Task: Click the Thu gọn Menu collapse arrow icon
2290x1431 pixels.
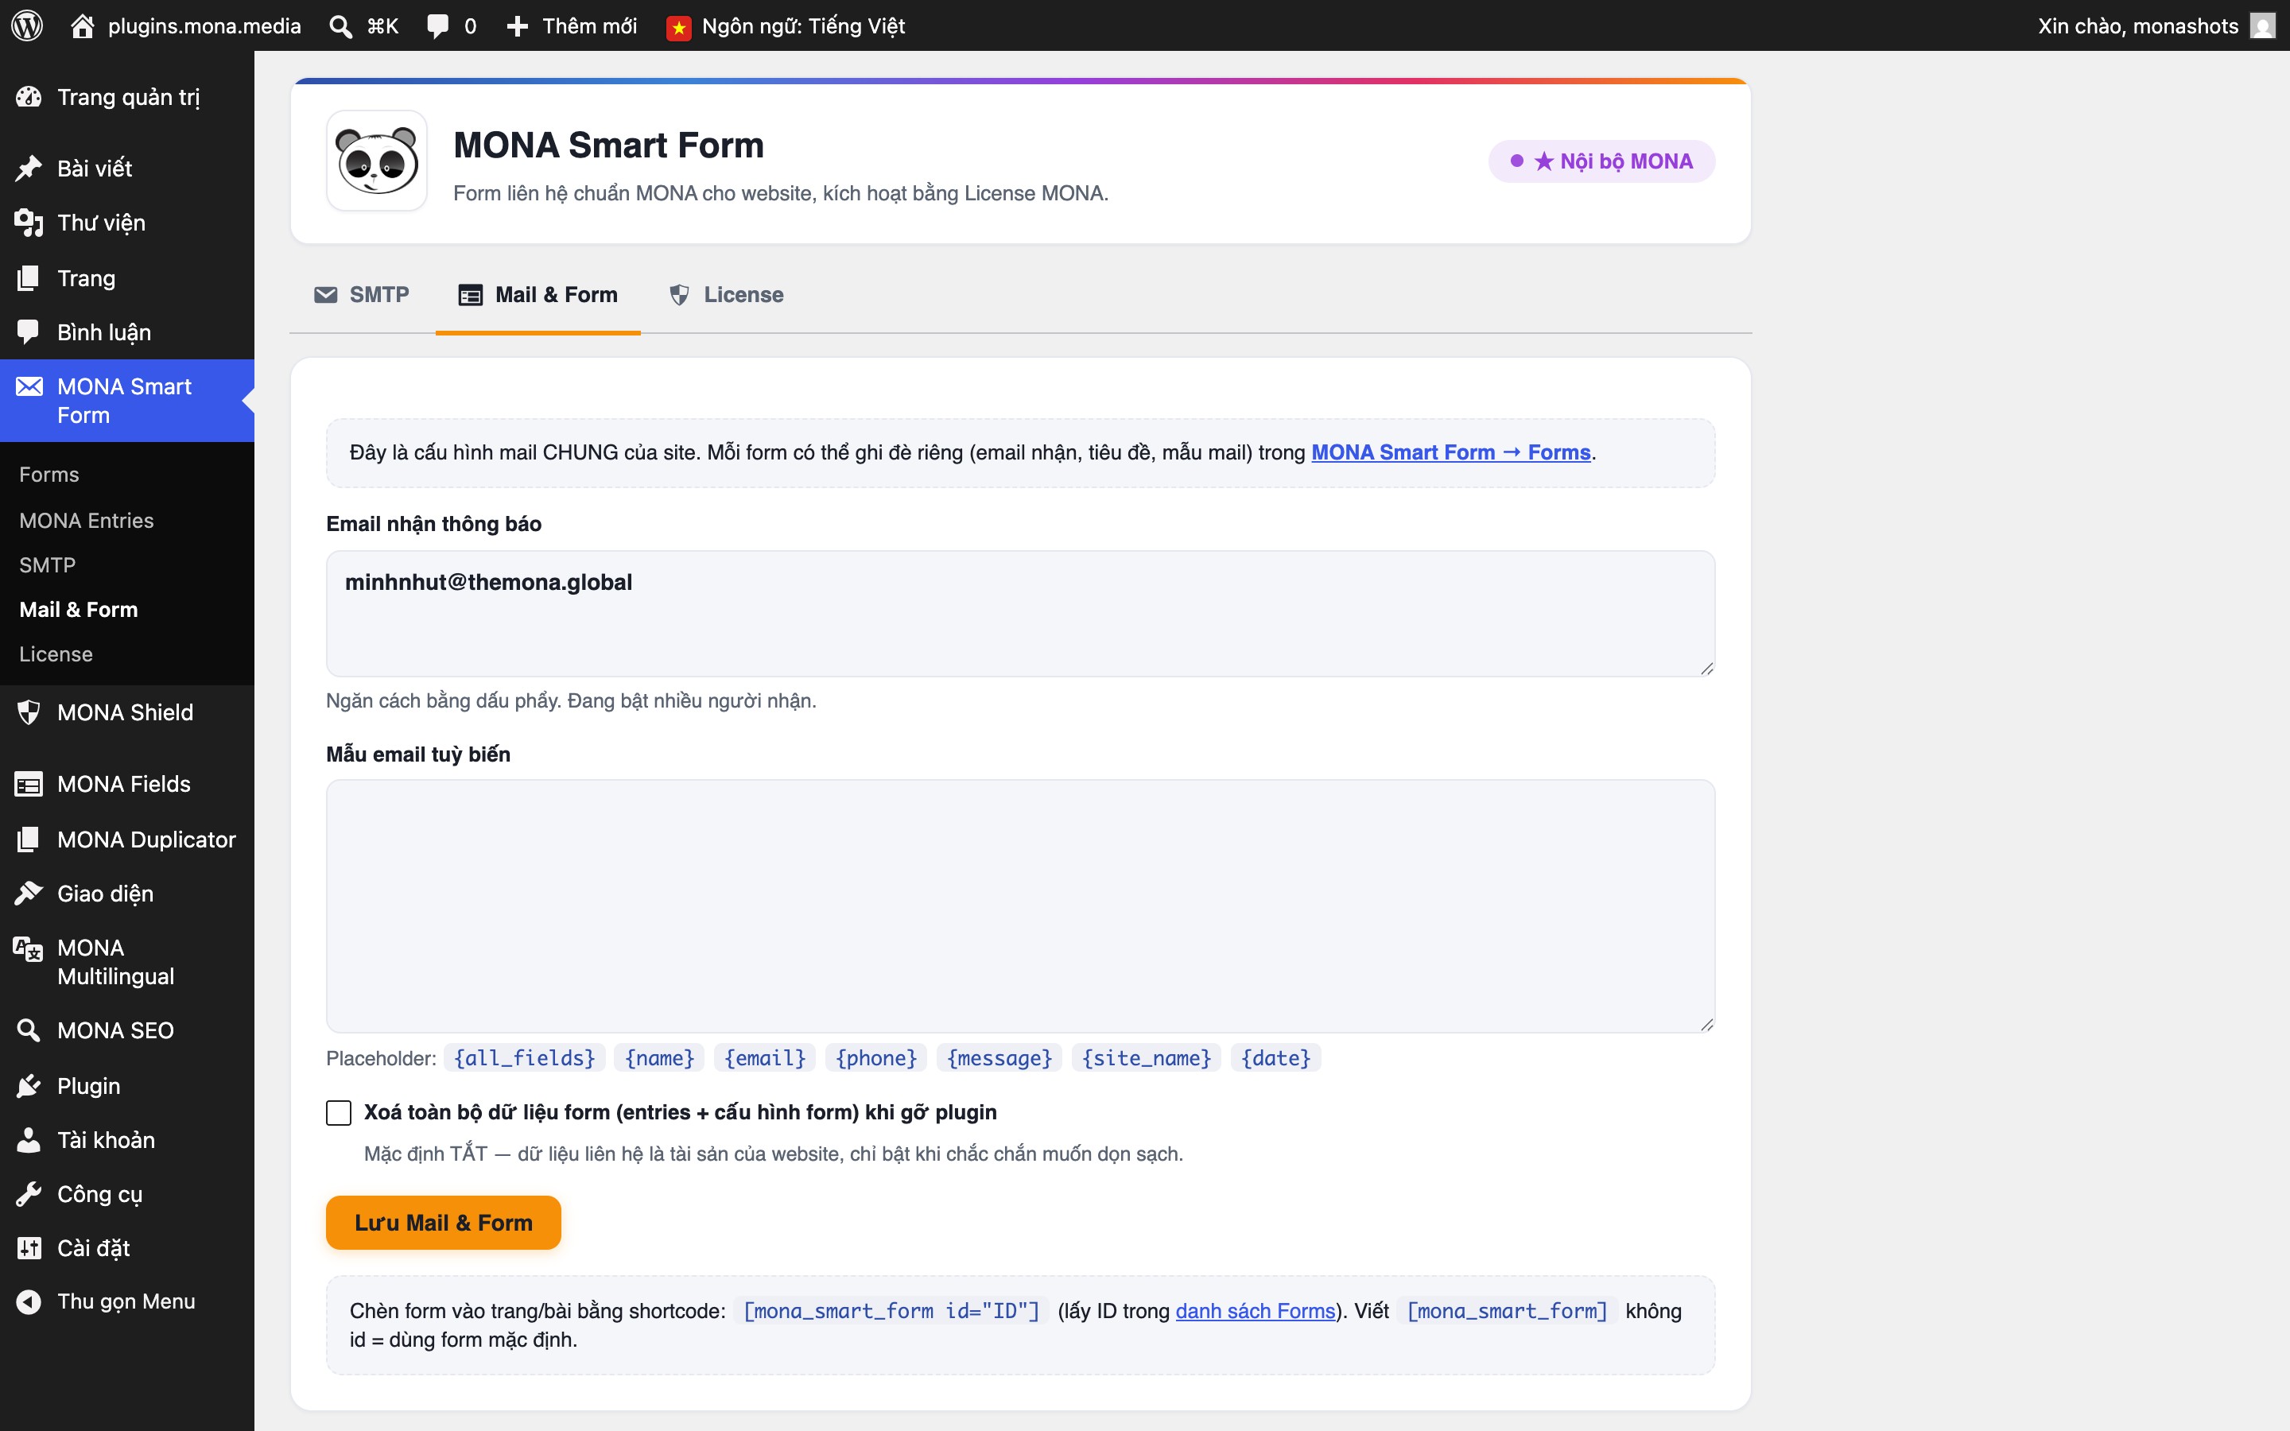Action: (x=29, y=1301)
